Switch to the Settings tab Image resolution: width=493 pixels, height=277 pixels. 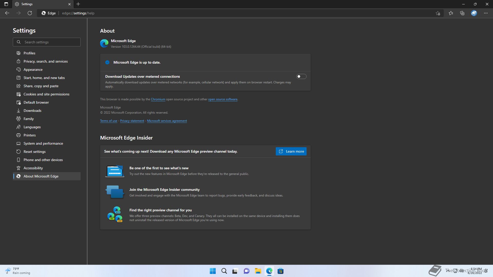coord(43,4)
